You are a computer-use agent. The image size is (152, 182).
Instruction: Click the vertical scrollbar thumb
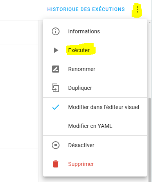(x=150, y=140)
